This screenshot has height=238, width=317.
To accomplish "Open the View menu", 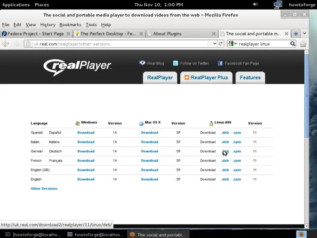I will click(x=31, y=25).
